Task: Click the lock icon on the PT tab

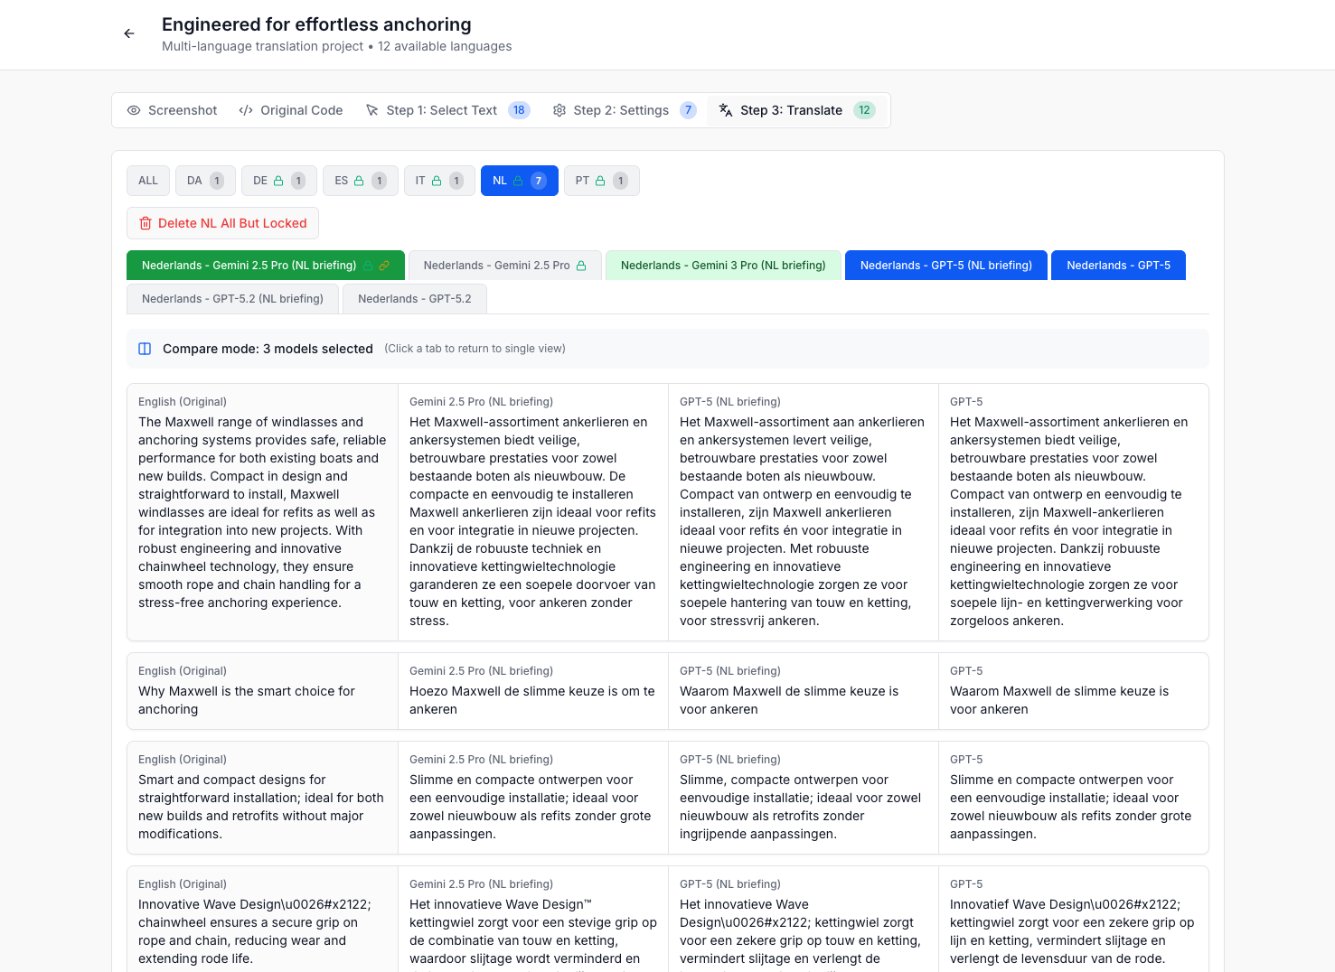Action: click(x=600, y=181)
